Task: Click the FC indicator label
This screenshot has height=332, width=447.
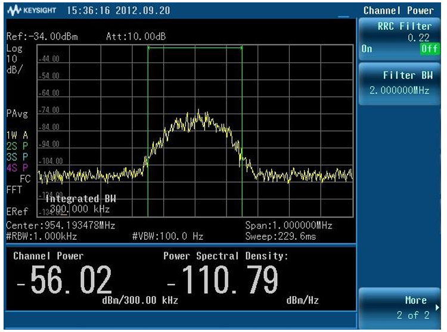Action: point(25,178)
